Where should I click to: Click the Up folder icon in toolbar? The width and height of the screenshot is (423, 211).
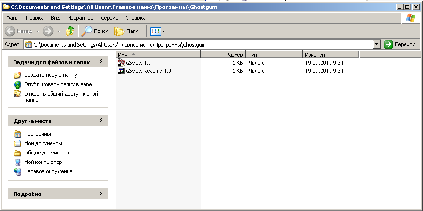click(x=70, y=31)
